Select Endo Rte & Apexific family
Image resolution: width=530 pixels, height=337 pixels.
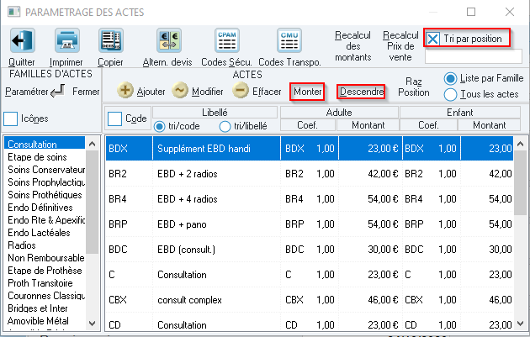pos(45,220)
